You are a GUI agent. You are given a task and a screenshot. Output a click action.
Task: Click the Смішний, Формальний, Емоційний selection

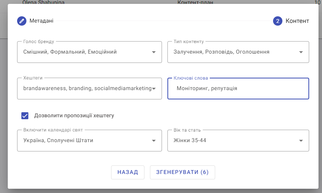point(70,52)
